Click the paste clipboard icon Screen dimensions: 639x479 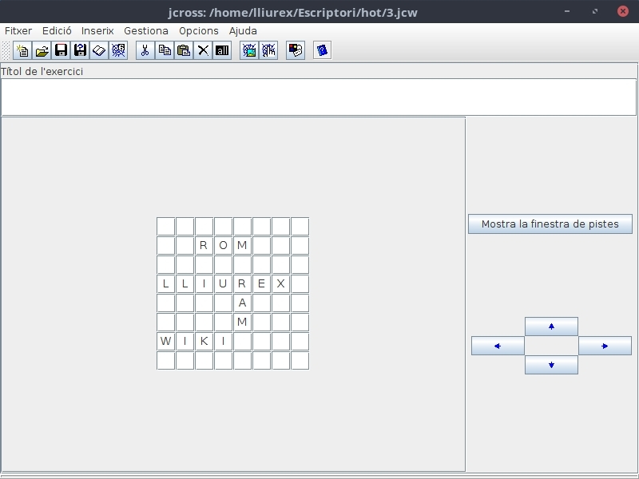(x=184, y=50)
